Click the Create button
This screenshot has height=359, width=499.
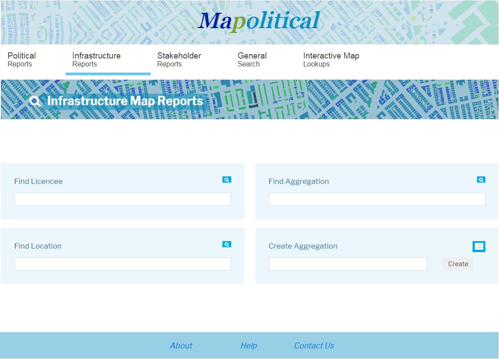(x=458, y=264)
